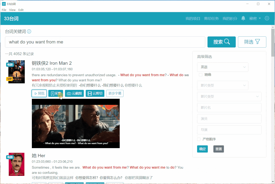Click 采集 to collect Iron Man 2 line

56,93
